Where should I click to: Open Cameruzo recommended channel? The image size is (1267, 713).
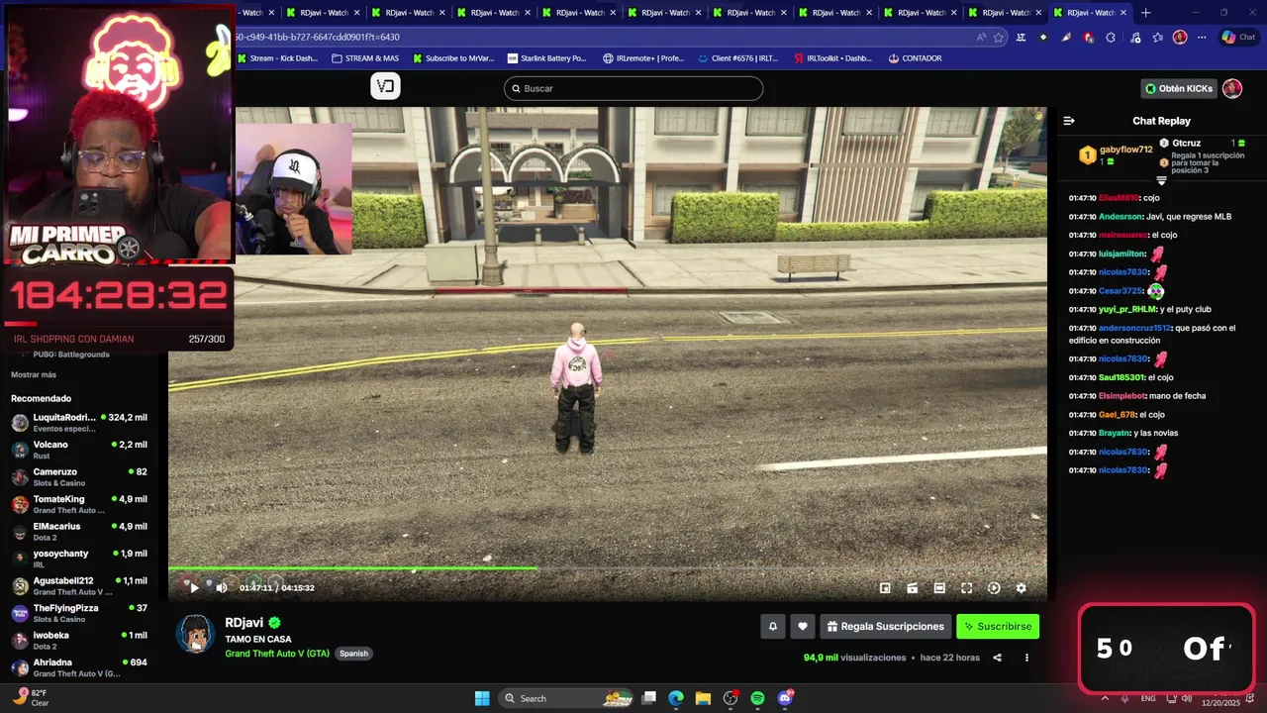pos(79,477)
